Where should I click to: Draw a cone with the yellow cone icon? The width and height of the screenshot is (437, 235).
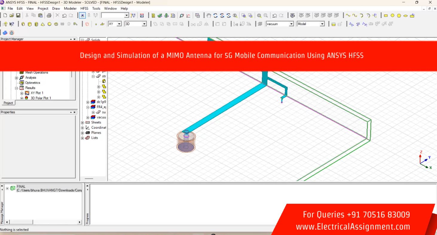(43, 24)
